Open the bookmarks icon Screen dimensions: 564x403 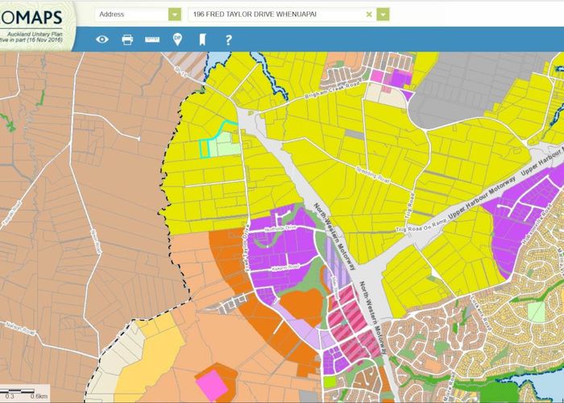(202, 39)
